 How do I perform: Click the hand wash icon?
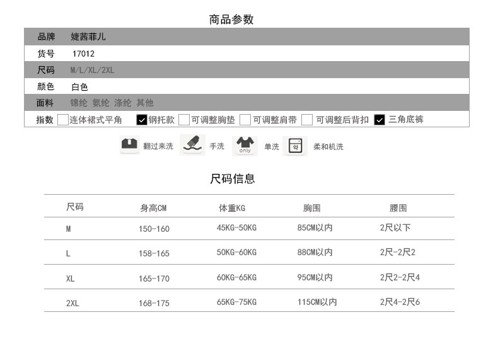[193, 145]
